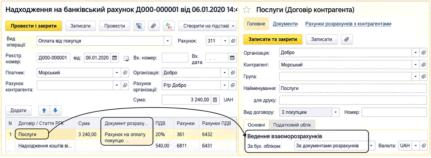
Task: Click Додати button above table
Action: pyautogui.click(x=18, y=110)
